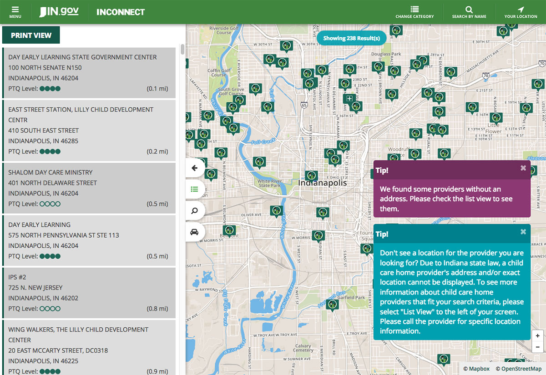Viewport: 546px width, 375px height.
Task: Go to the IN.gov logo home
Action: 59,12
